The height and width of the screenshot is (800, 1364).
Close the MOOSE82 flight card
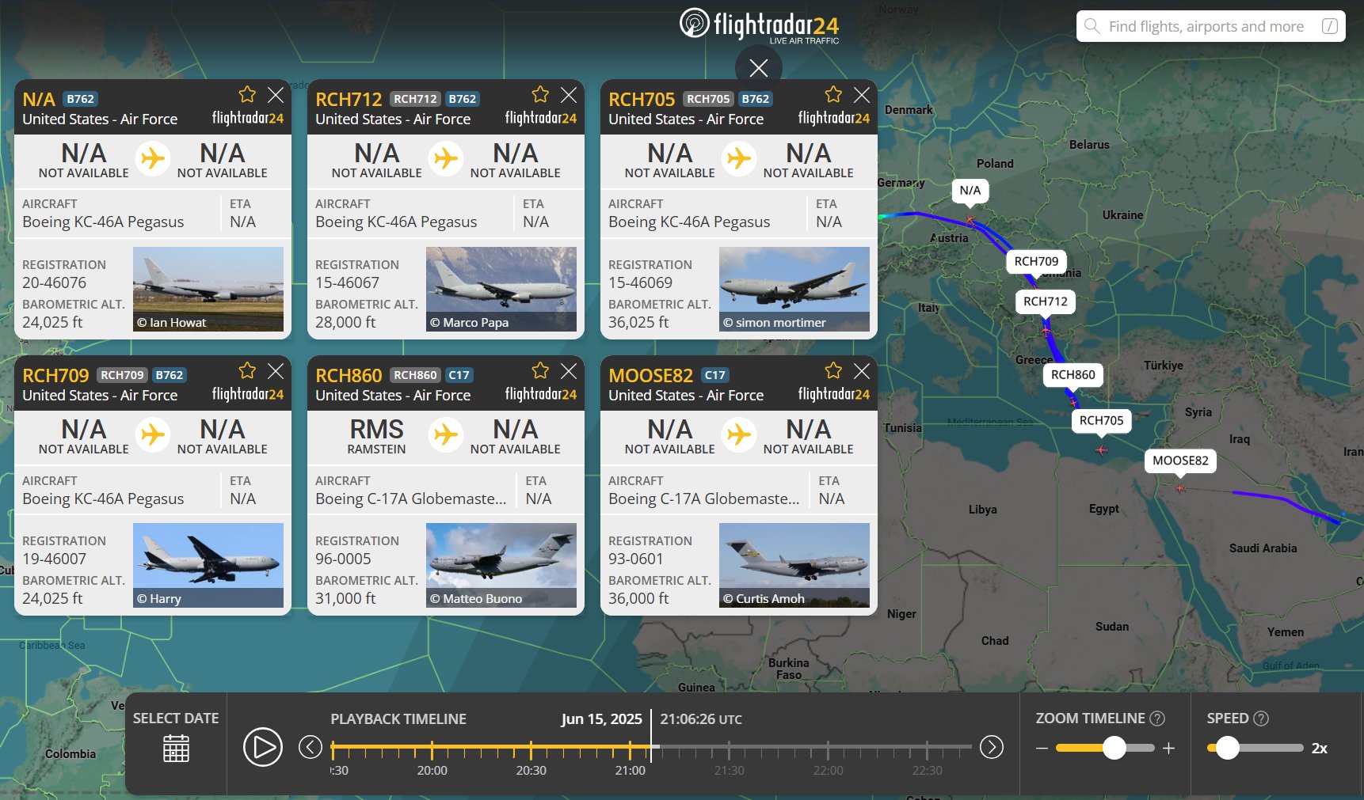[x=862, y=371]
